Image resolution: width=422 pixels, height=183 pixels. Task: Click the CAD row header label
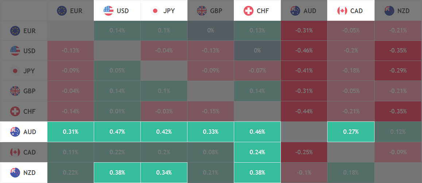30,152
